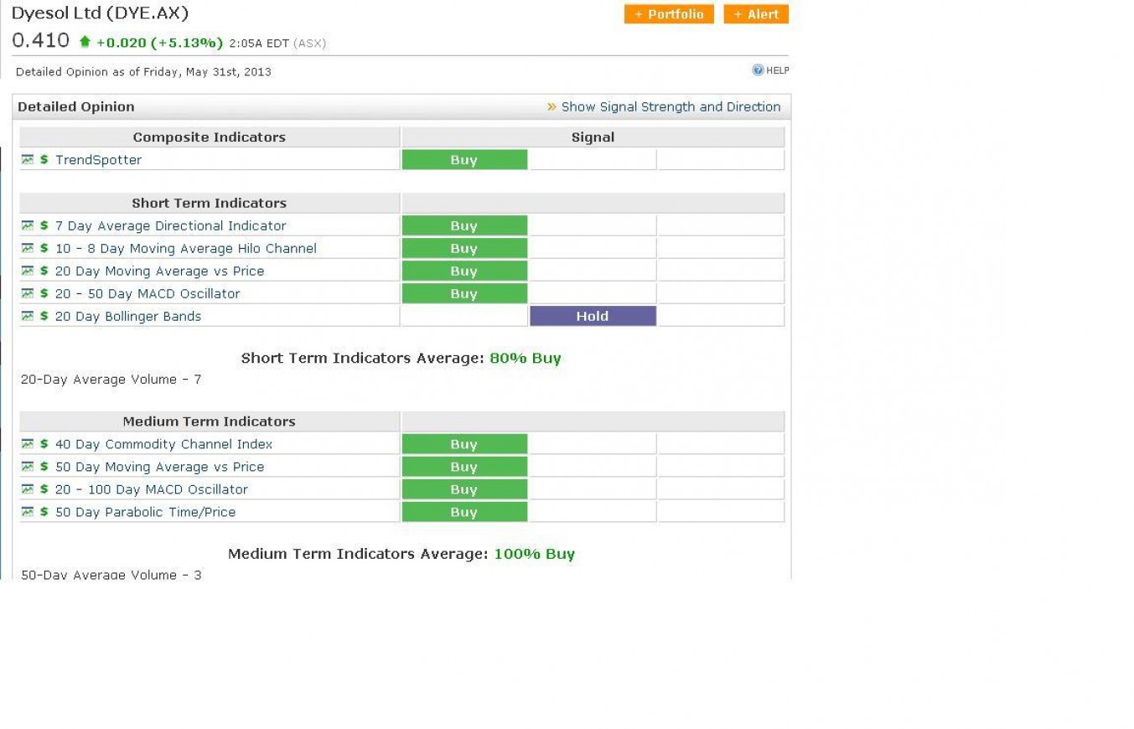The width and height of the screenshot is (1134, 729).
Task: Add Dyesol to Portfolio
Action: coord(669,14)
